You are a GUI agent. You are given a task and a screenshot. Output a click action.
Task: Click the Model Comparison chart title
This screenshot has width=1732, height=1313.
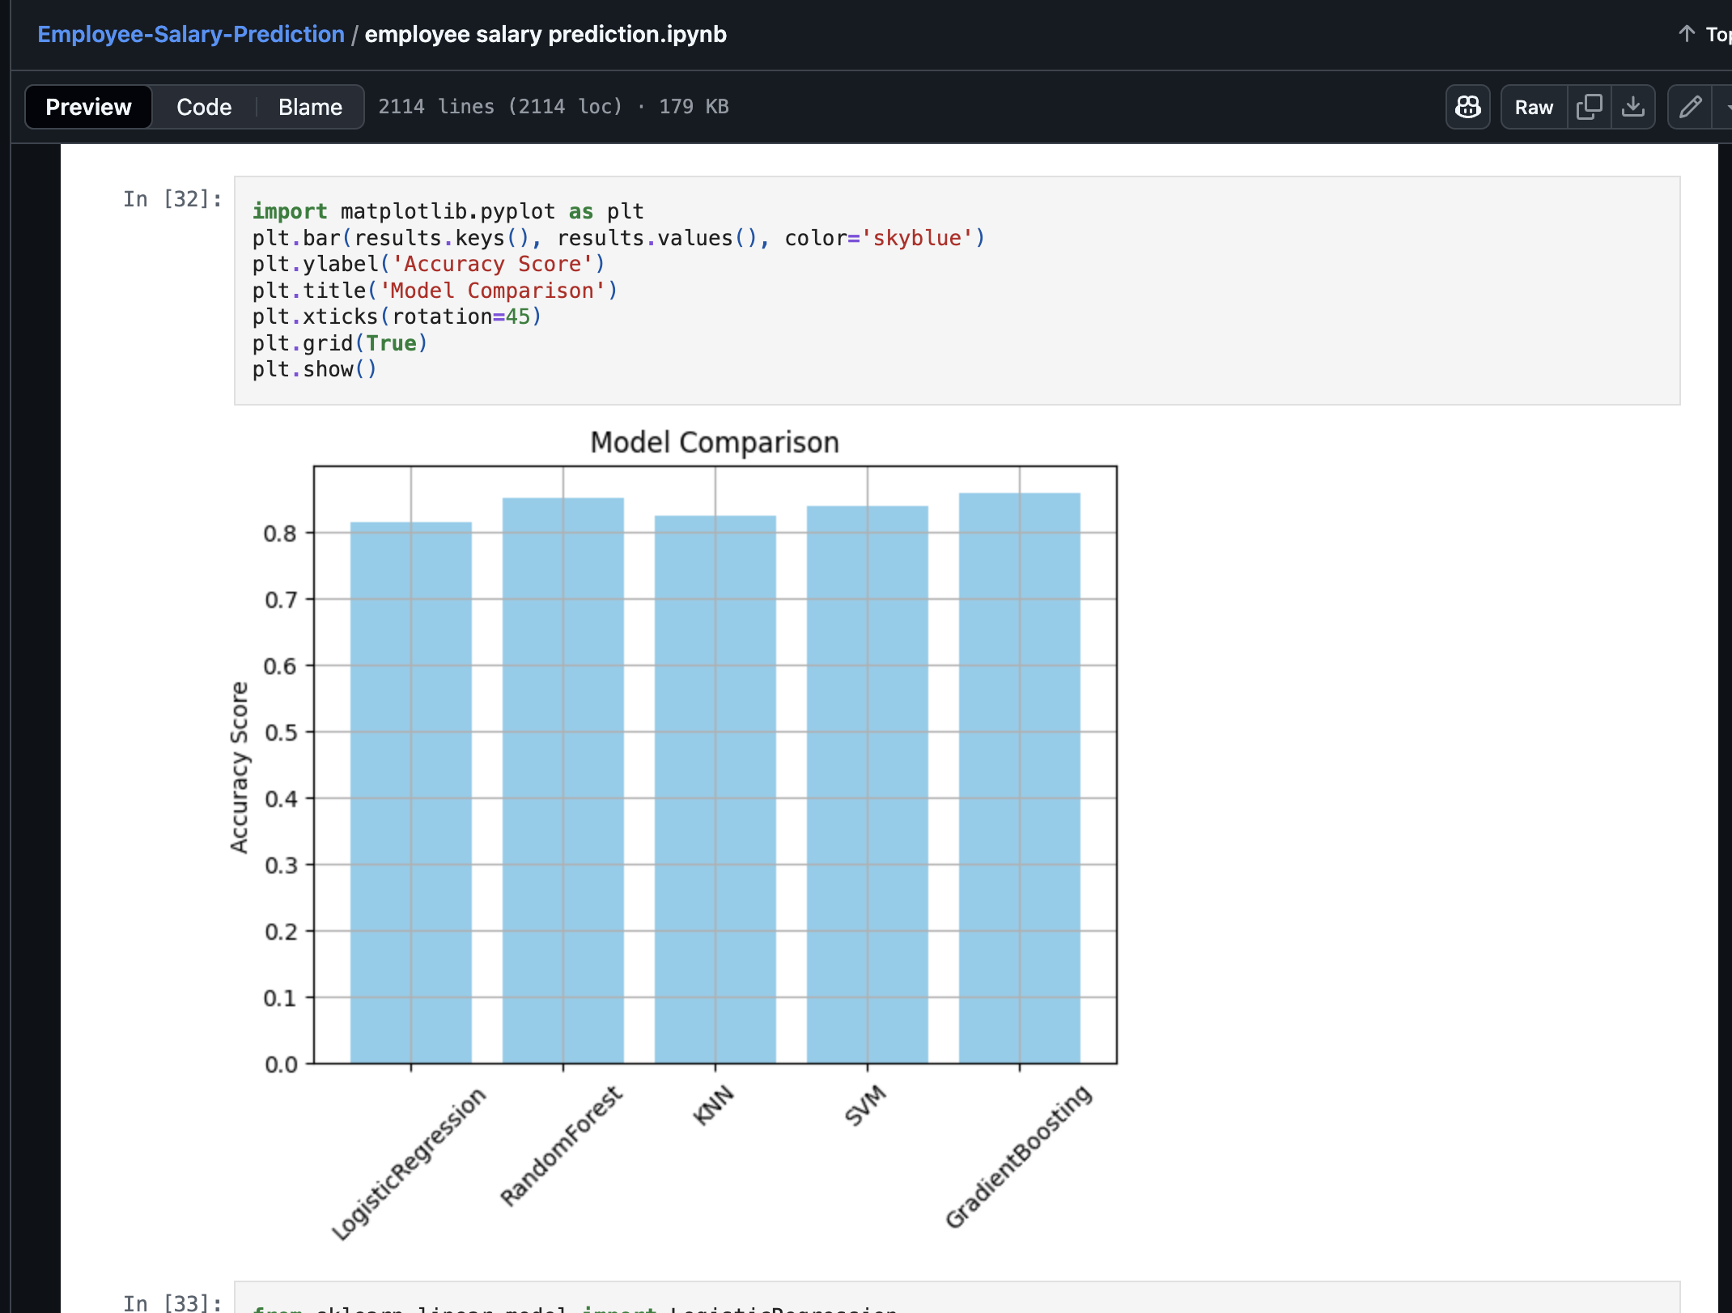714,443
